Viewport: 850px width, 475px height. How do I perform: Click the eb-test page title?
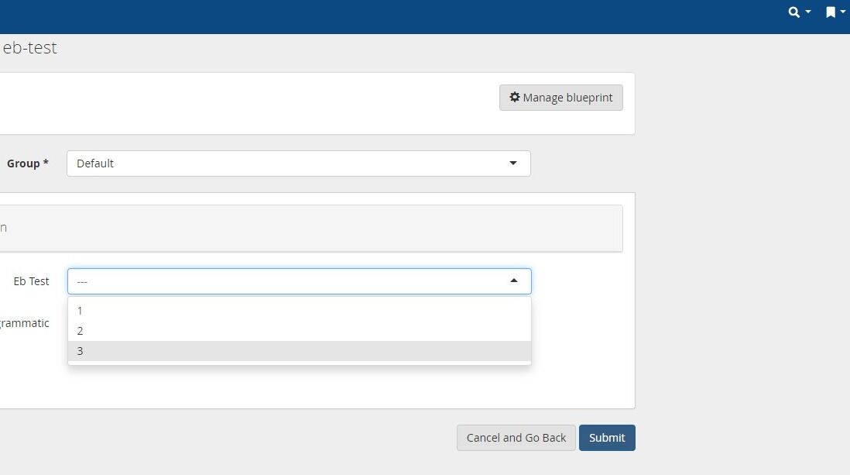[30, 48]
